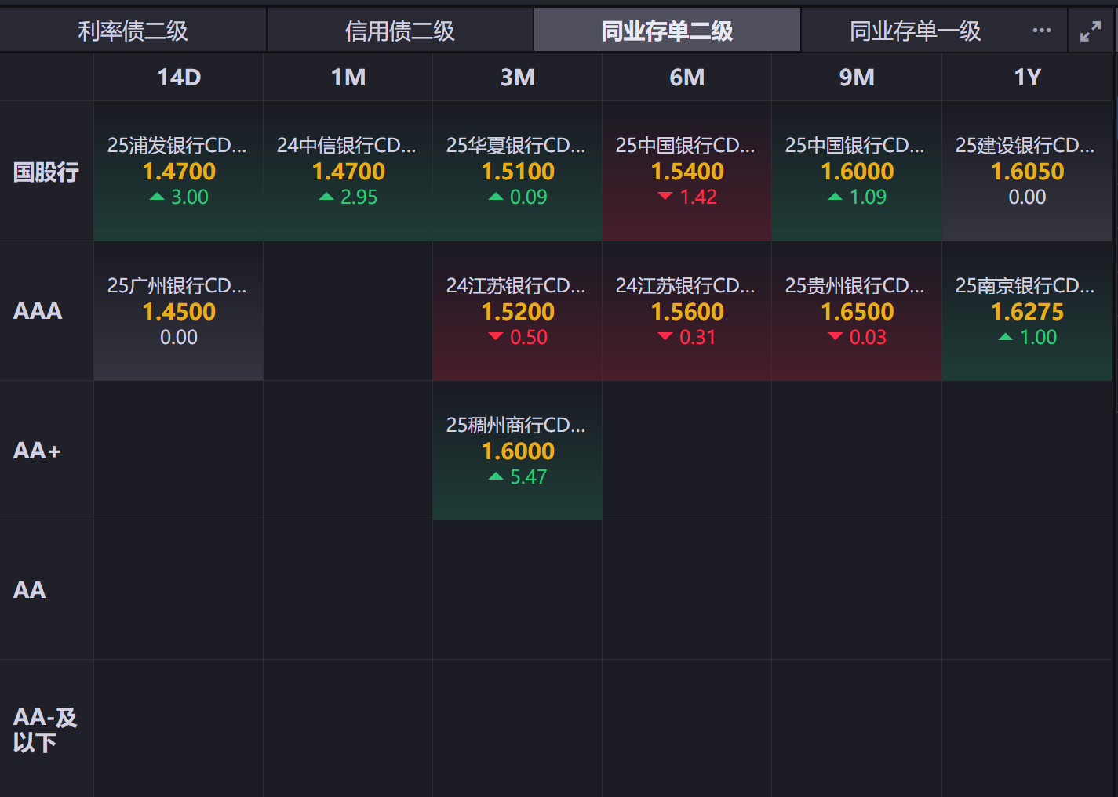Open 25稠州商行CD cell at 1.6000
The image size is (1118, 797).
click(518, 451)
